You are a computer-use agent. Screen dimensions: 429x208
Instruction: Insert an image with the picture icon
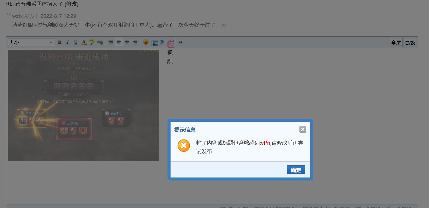[155, 43]
